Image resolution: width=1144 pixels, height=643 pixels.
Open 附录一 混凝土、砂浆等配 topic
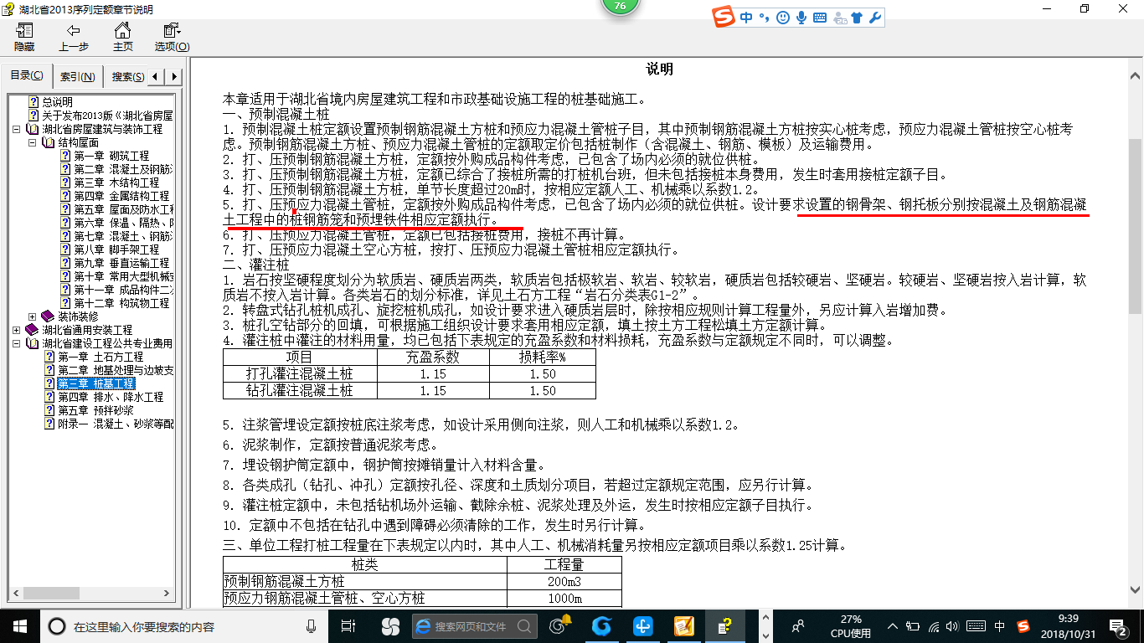point(116,424)
